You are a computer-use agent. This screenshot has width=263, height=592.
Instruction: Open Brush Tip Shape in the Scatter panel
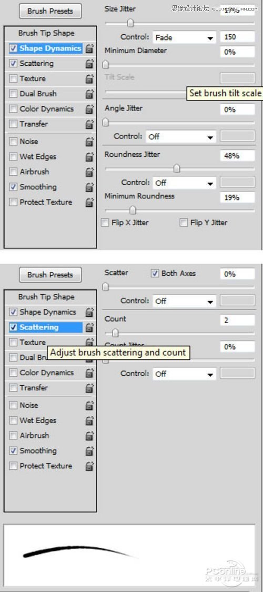tap(46, 297)
